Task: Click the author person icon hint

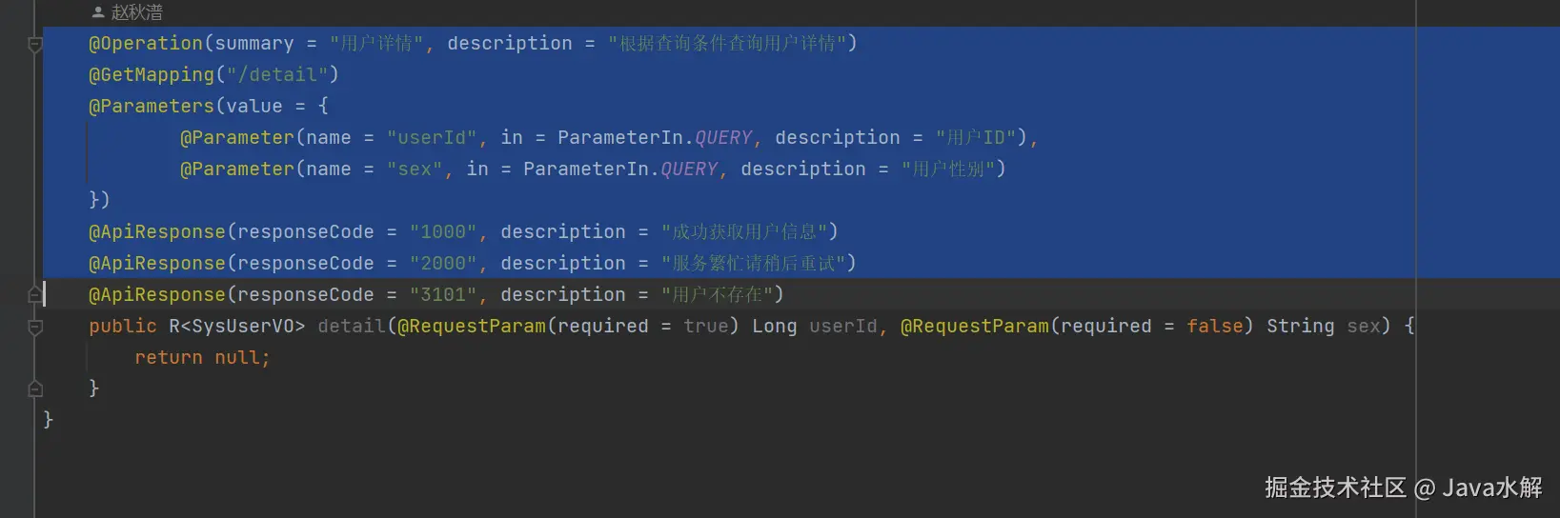Action: coord(98,12)
